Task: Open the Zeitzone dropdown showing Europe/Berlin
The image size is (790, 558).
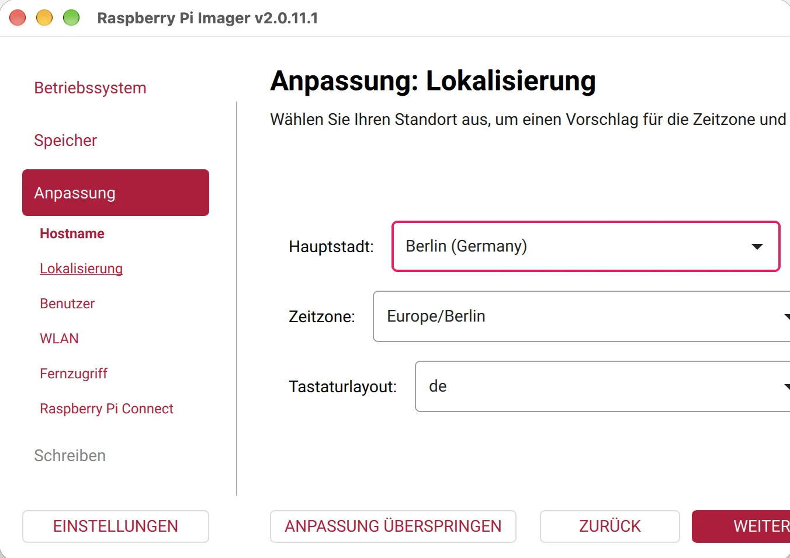Action: (581, 316)
